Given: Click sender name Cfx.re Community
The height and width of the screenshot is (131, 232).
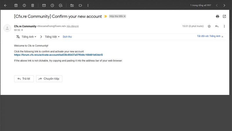Looking at the screenshot, I should (25, 26).
